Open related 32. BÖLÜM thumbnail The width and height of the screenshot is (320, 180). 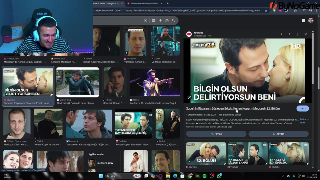point(206,154)
